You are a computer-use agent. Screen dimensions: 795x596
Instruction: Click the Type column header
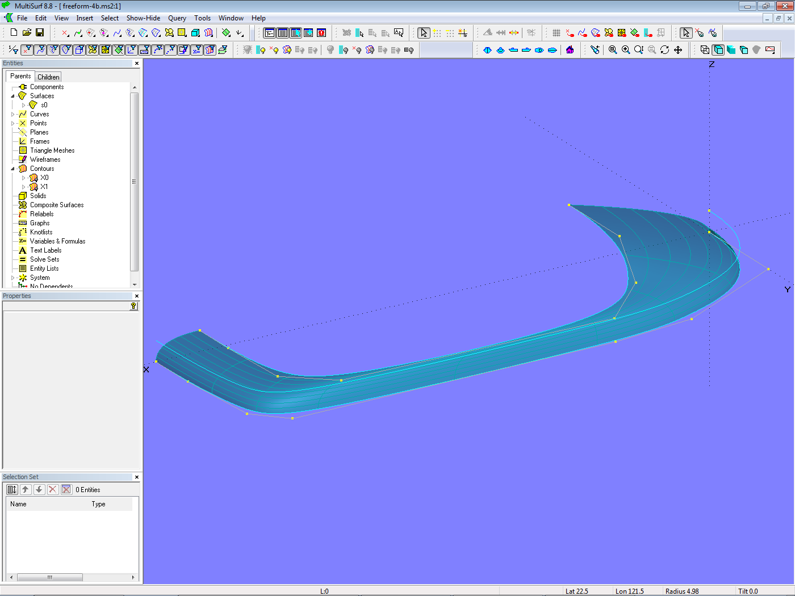point(98,504)
